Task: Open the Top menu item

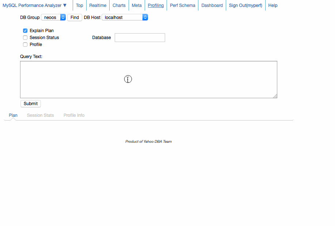Action: (x=79, y=5)
